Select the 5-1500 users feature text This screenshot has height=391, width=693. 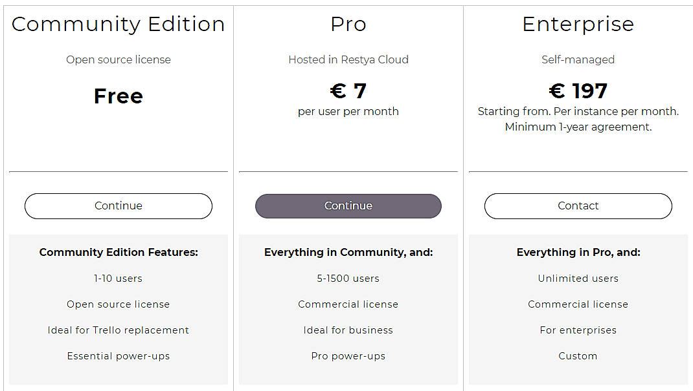[348, 278]
